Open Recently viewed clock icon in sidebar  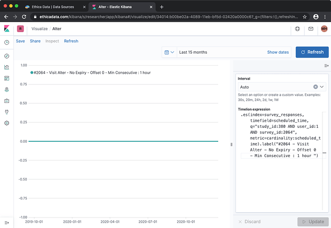tap(7, 43)
